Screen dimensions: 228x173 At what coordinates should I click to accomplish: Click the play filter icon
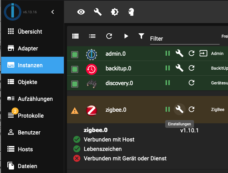coord(126,36)
